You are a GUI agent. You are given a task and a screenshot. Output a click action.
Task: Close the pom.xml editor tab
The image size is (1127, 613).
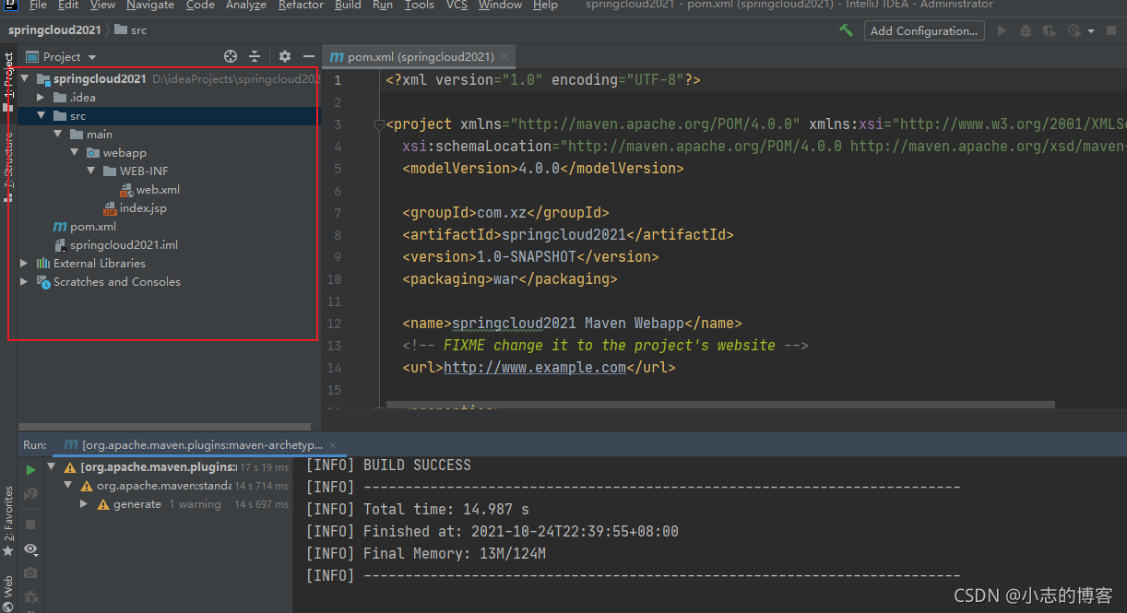(505, 56)
